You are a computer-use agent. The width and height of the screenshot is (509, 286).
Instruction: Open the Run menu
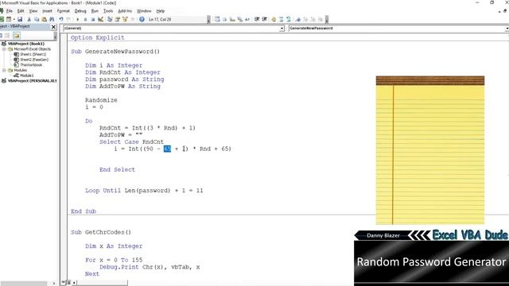tap(95, 11)
